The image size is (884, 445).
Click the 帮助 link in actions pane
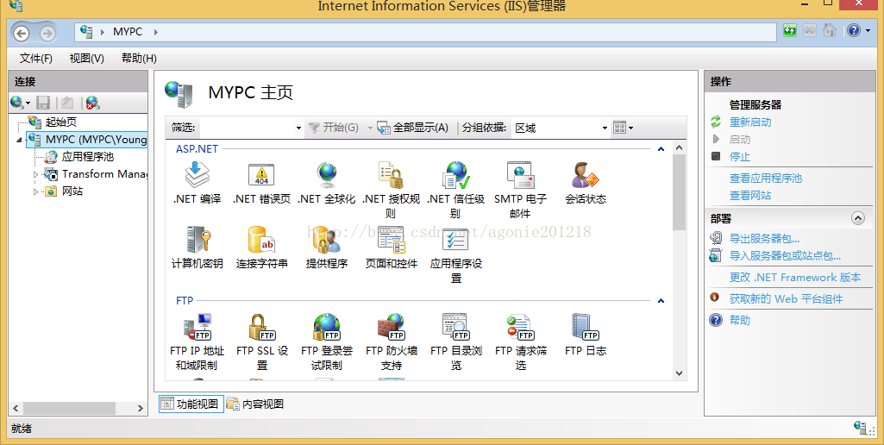pos(740,320)
